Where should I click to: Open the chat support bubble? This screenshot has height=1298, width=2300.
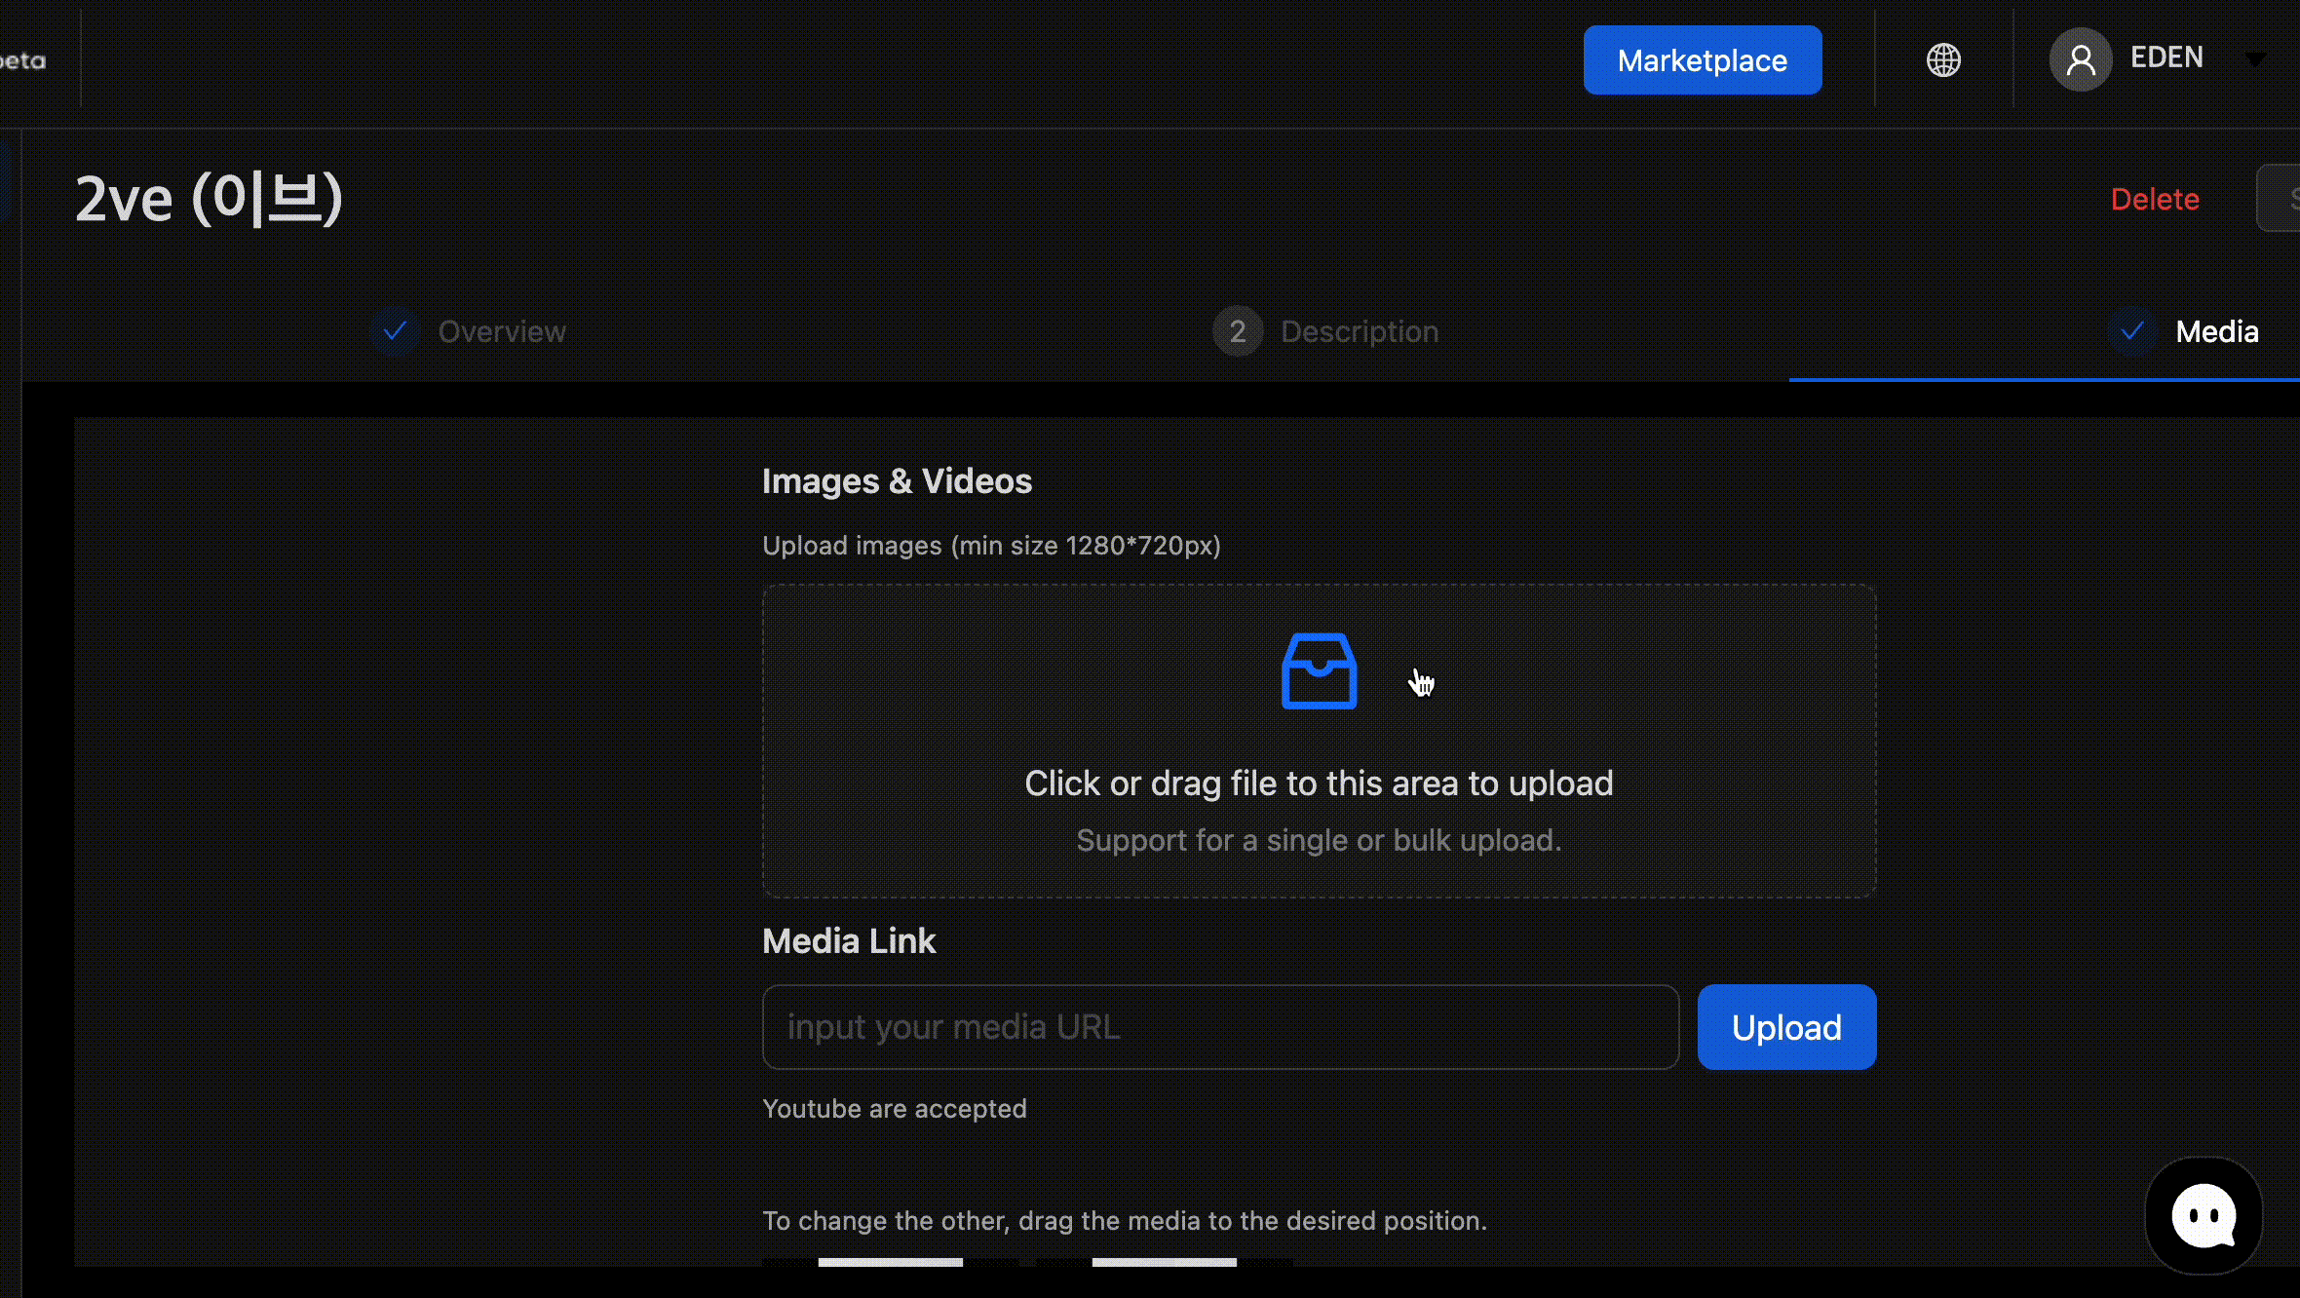click(x=2203, y=1215)
